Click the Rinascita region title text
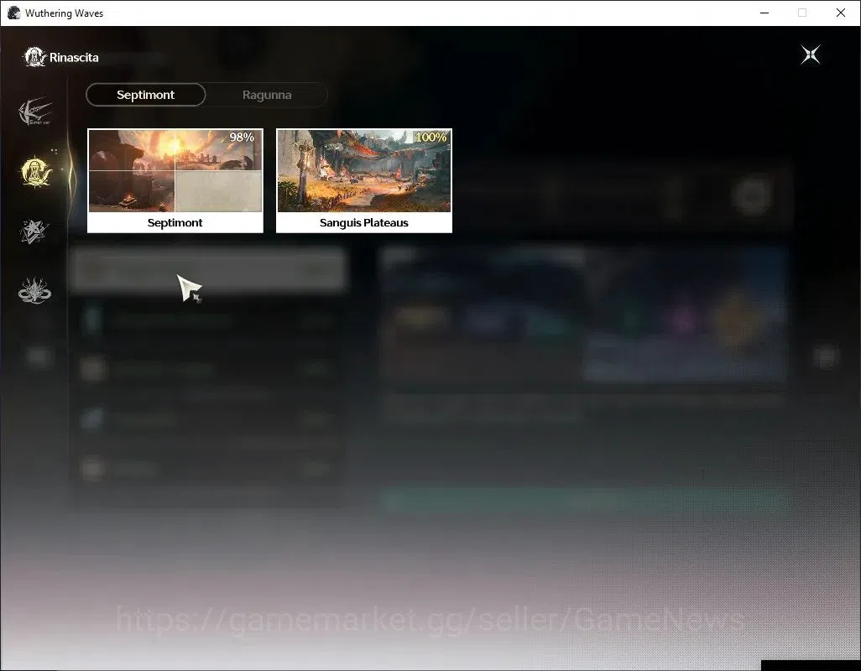The image size is (861, 671). coord(74,58)
